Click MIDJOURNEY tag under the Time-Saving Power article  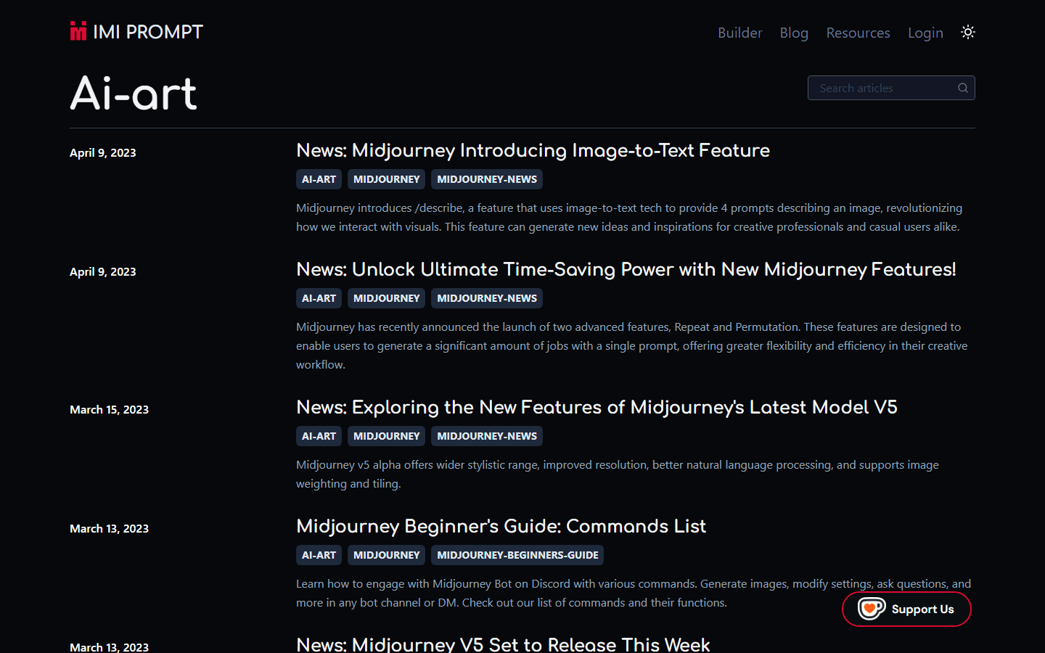[386, 298]
